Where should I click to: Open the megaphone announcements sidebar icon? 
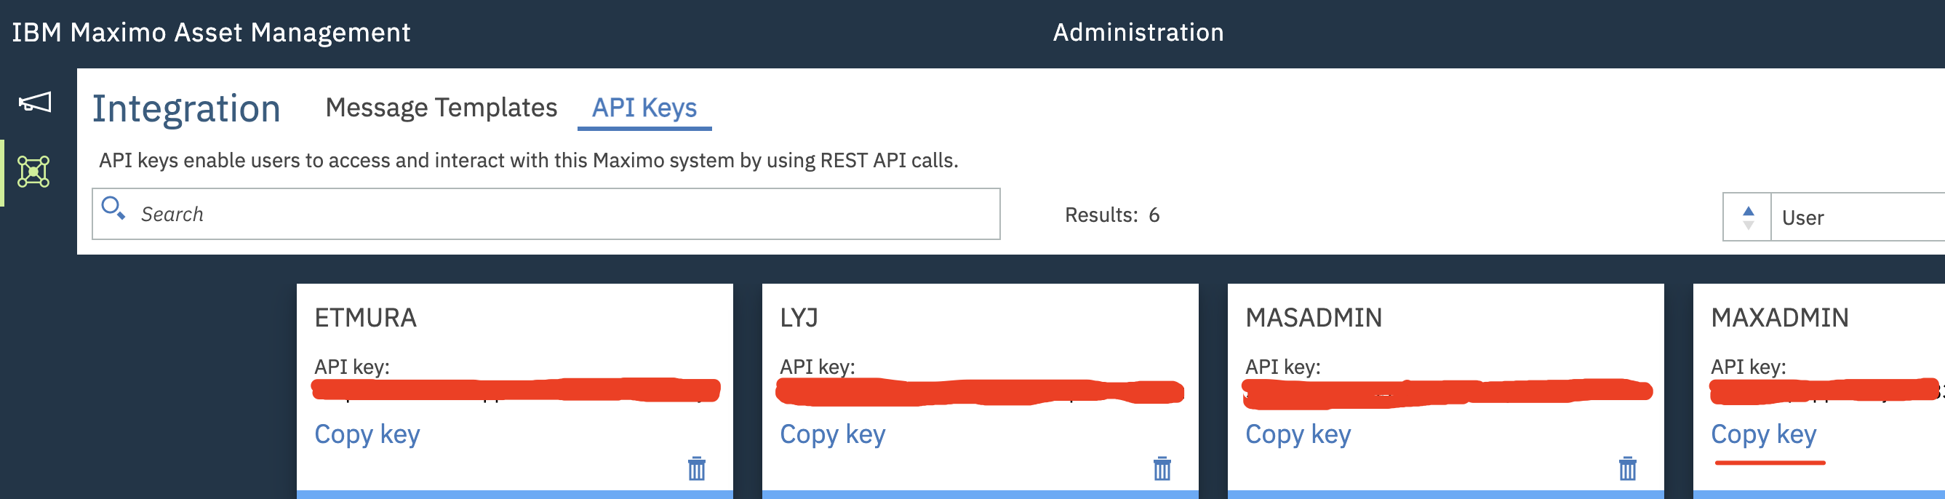coord(35,102)
